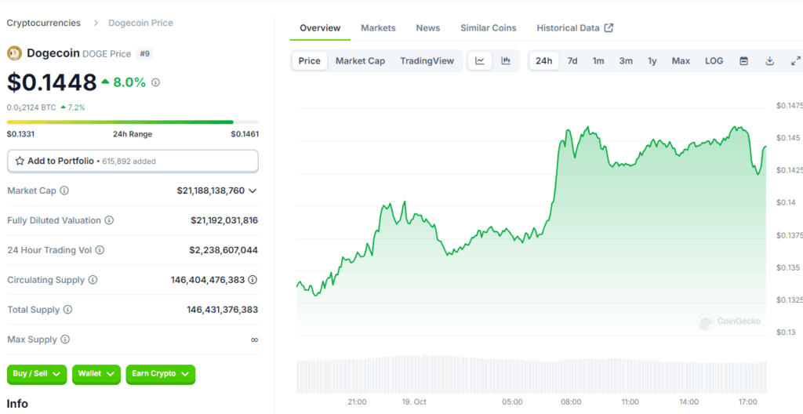Viewport: 803px width, 414px height.
Task: Click the Dogecoin coin logo icon
Action: (14, 53)
